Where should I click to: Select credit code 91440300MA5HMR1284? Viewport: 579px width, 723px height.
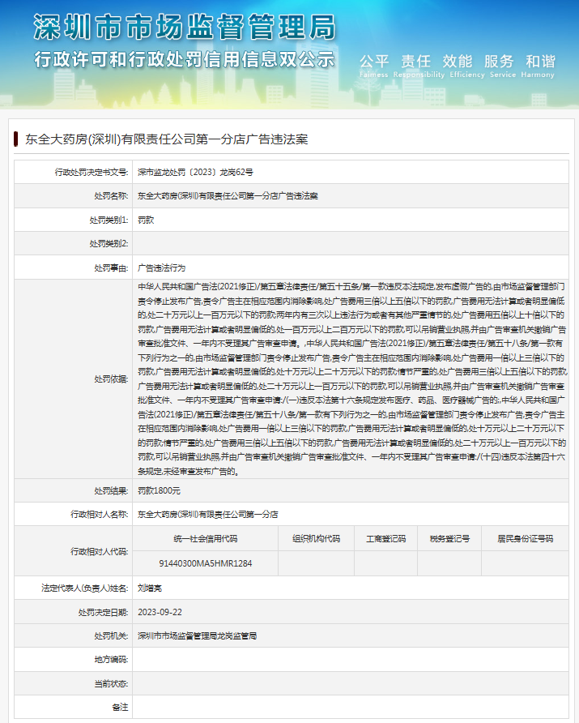206,563
